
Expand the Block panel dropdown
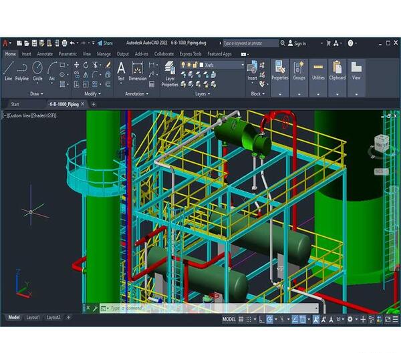(x=257, y=93)
